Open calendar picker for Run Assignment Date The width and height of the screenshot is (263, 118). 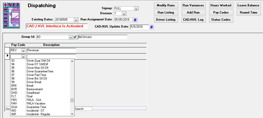click(135, 20)
